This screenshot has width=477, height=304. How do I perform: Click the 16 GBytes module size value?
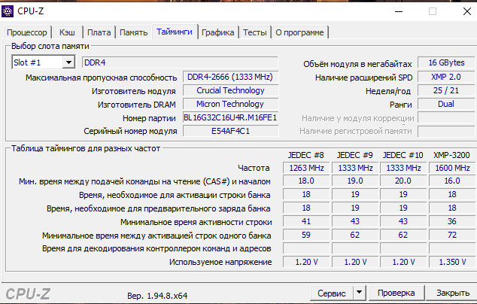pyautogui.click(x=447, y=62)
